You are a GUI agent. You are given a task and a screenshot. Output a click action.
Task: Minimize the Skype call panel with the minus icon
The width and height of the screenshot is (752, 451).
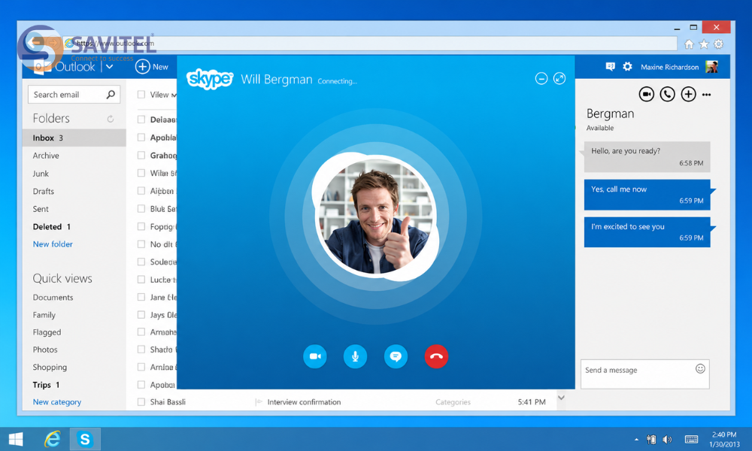point(541,79)
